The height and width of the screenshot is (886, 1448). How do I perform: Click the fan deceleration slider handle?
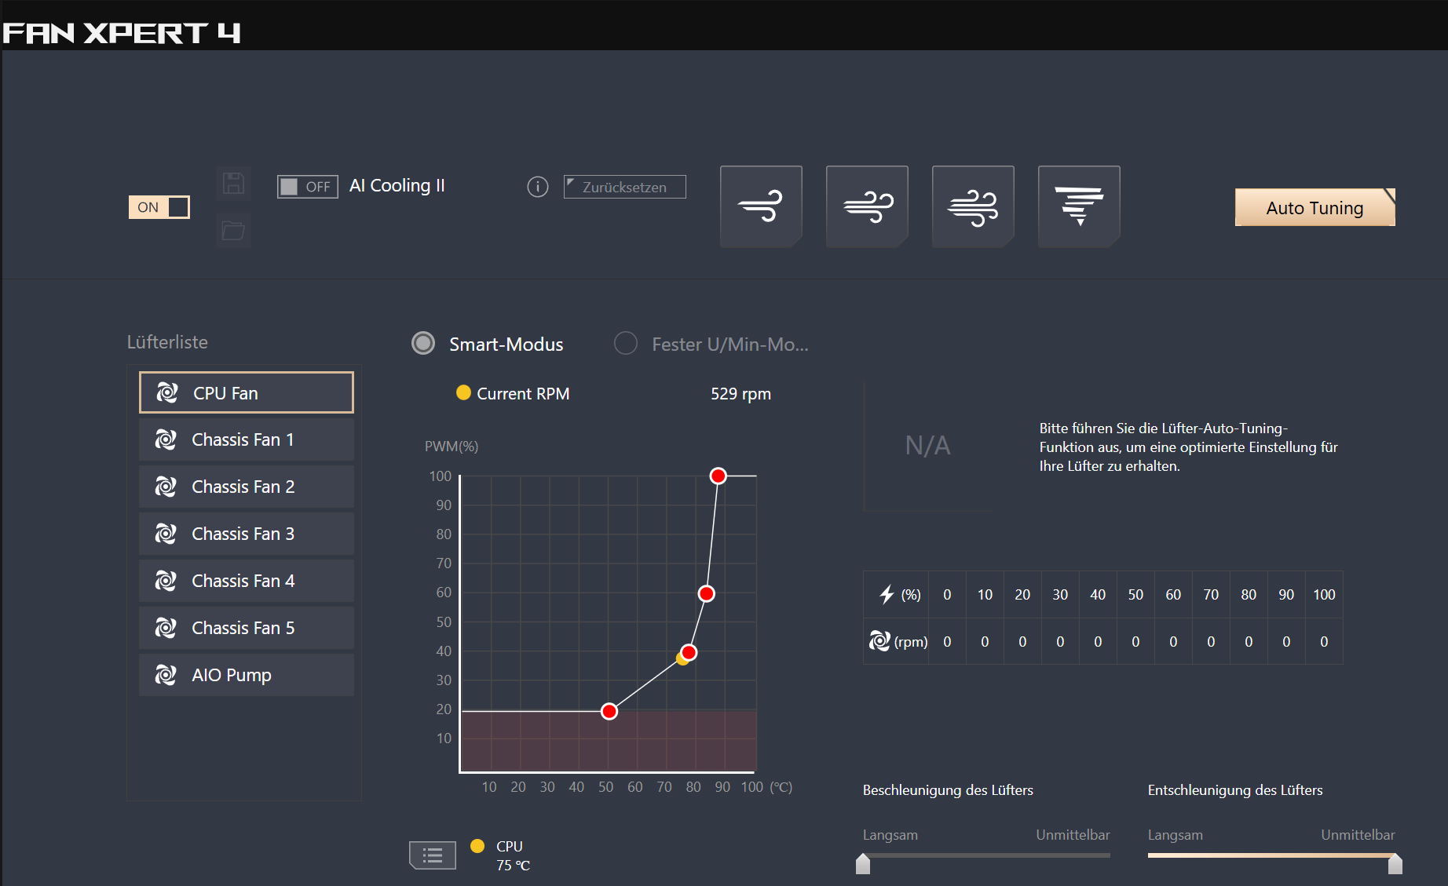[x=1395, y=863]
